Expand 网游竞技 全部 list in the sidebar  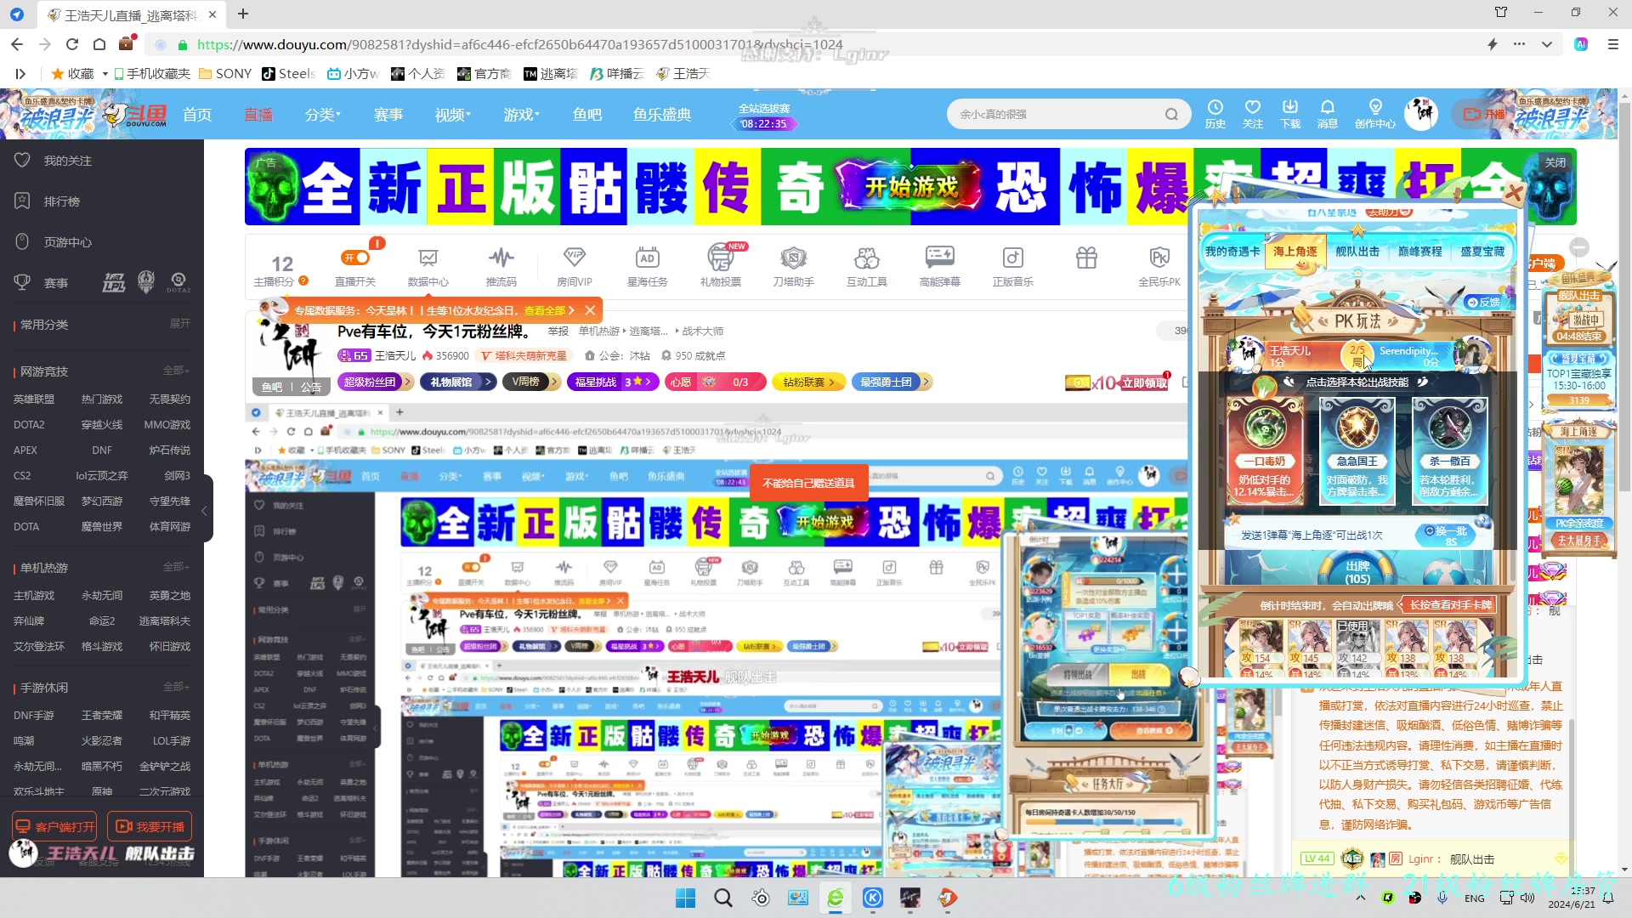click(176, 371)
